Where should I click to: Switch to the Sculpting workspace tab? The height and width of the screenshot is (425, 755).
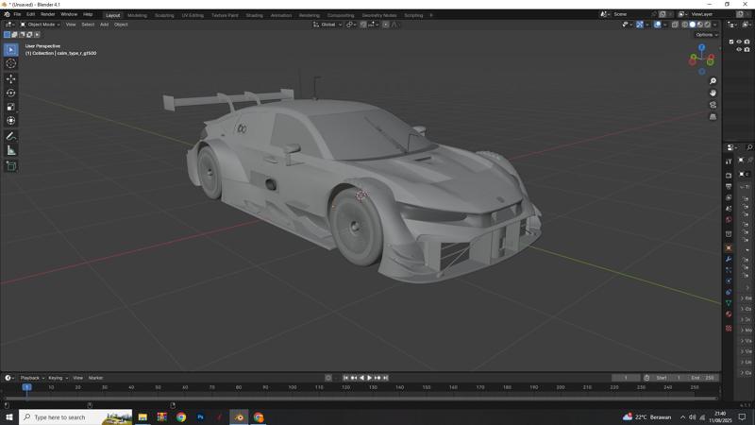[164, 15]
